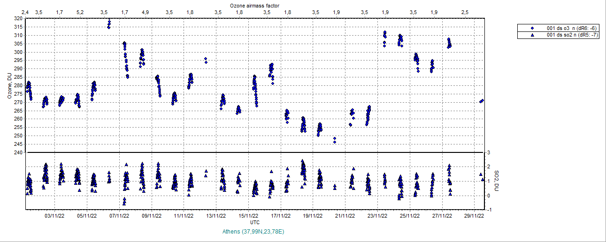
Task: Click the 4,9 airmass factor label
Action: pos(145,11)
